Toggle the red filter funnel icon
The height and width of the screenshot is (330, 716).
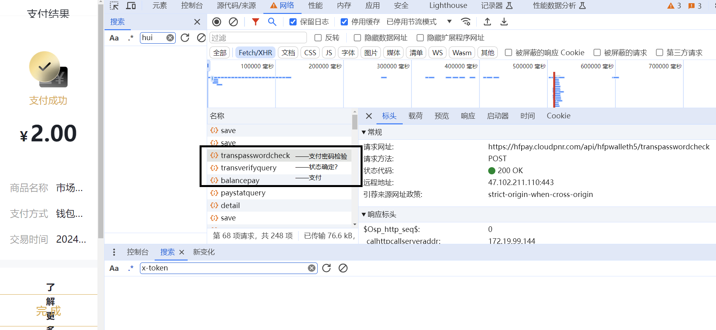(256, 22)
